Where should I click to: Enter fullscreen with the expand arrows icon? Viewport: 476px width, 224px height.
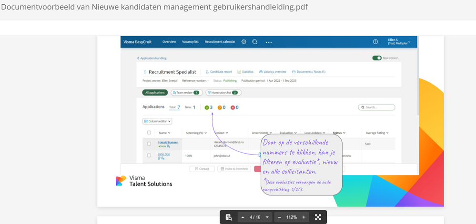pyautogui.click(x=318, y=217)
